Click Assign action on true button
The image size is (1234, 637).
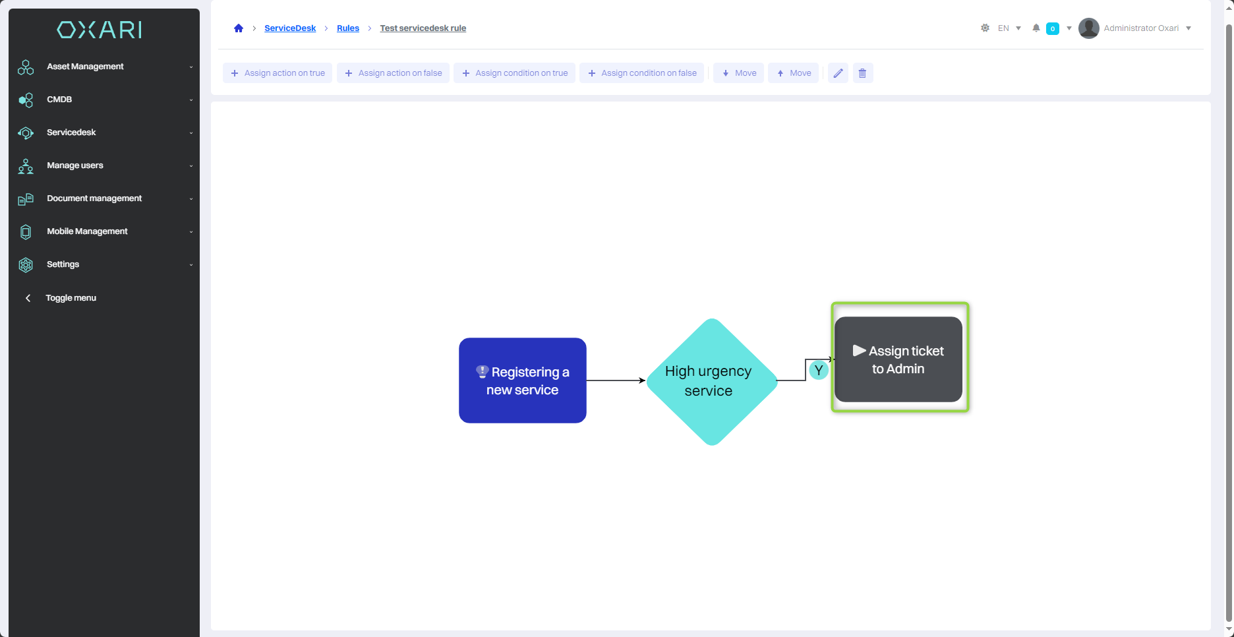click(278, 73)
